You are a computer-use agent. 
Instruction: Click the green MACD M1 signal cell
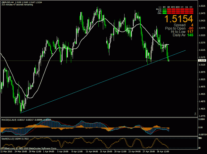[x=165, y=9]
